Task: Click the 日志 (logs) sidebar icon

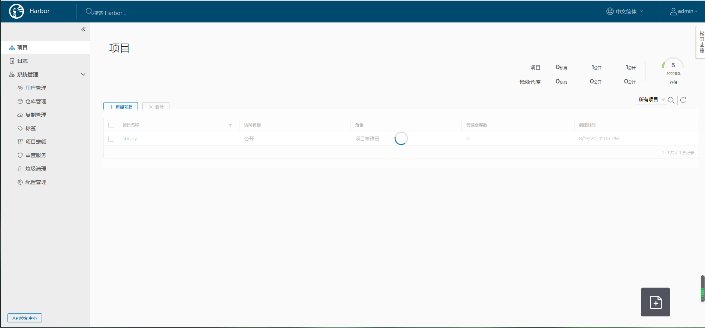Action: [12, 61]
